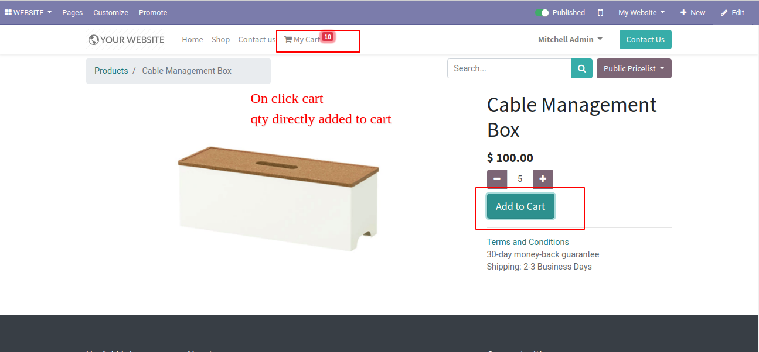Open My Cart with shopping cart icon
The image size is (759, 352).
tap(302, 39)
